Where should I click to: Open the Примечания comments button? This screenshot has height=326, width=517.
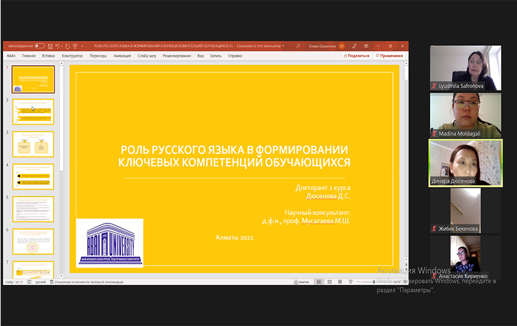[390, 56]
